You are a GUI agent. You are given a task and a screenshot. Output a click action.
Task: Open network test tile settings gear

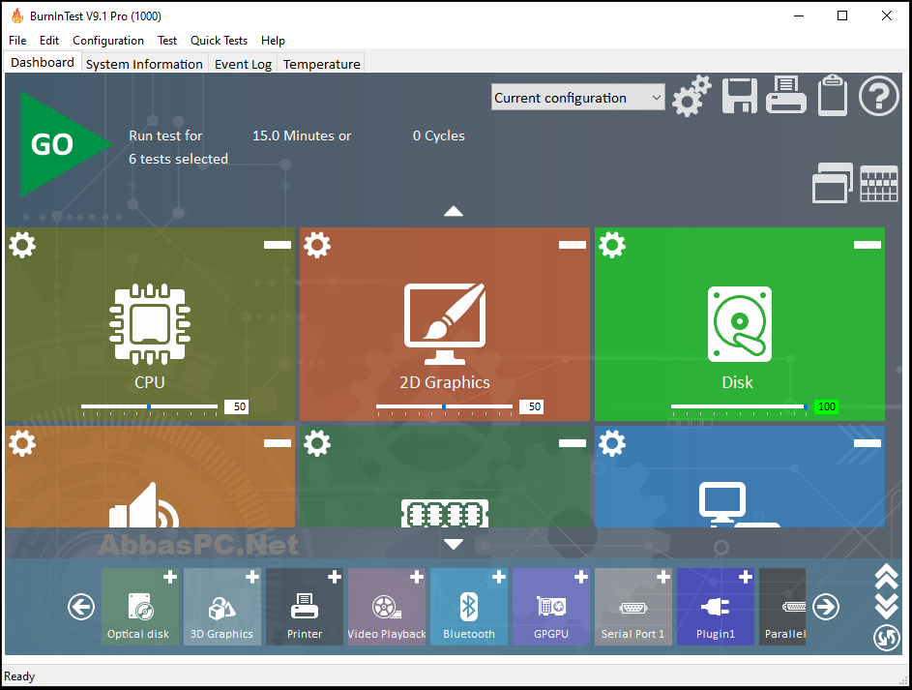612,443
